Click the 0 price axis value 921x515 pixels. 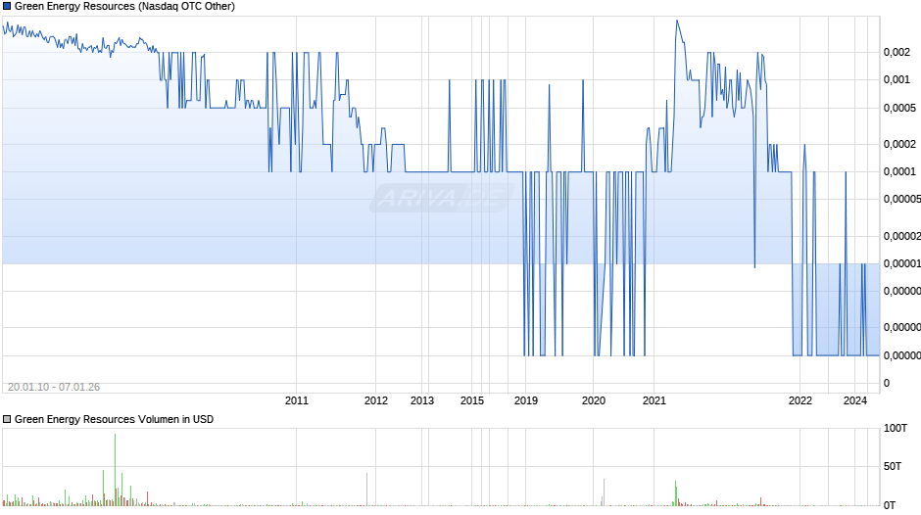click(887, 383)
